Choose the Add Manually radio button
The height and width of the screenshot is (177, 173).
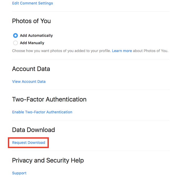[x=15, y=43]
